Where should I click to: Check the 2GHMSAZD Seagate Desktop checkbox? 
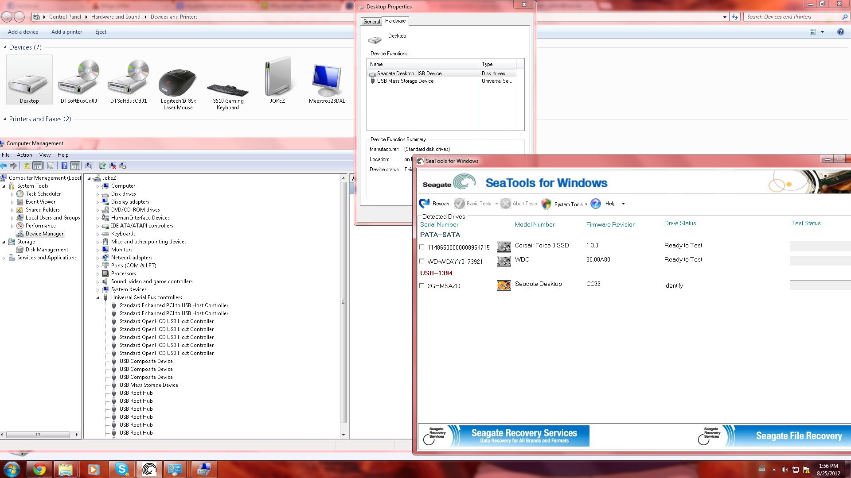point(422,286)
